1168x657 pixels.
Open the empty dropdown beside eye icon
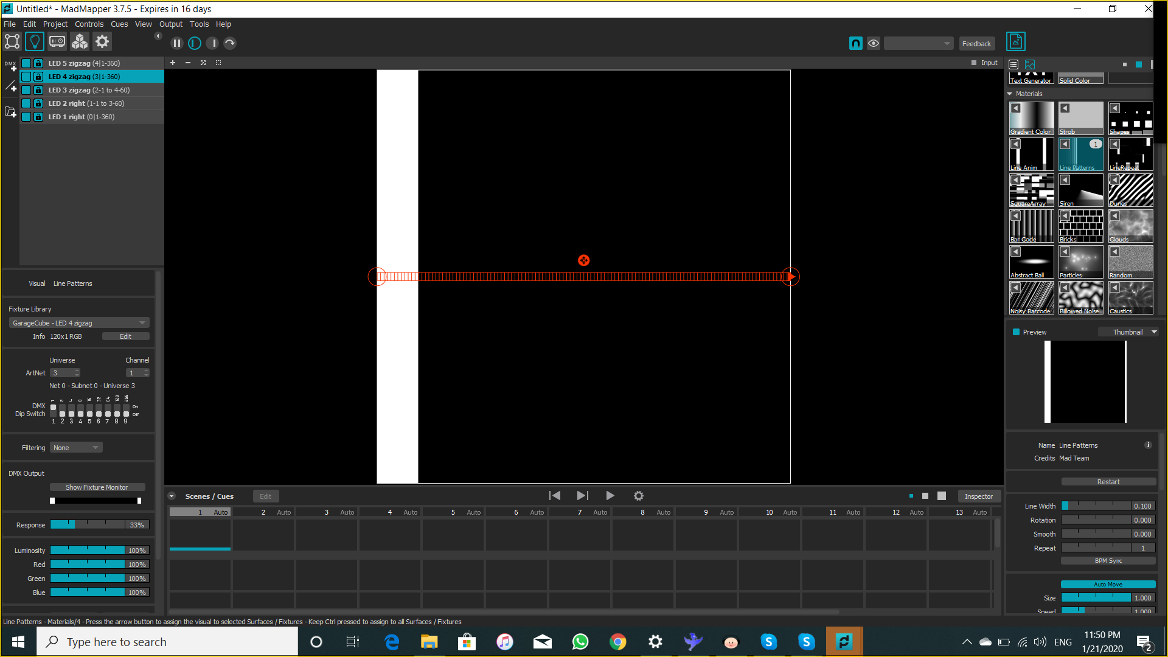coord(919,43)
